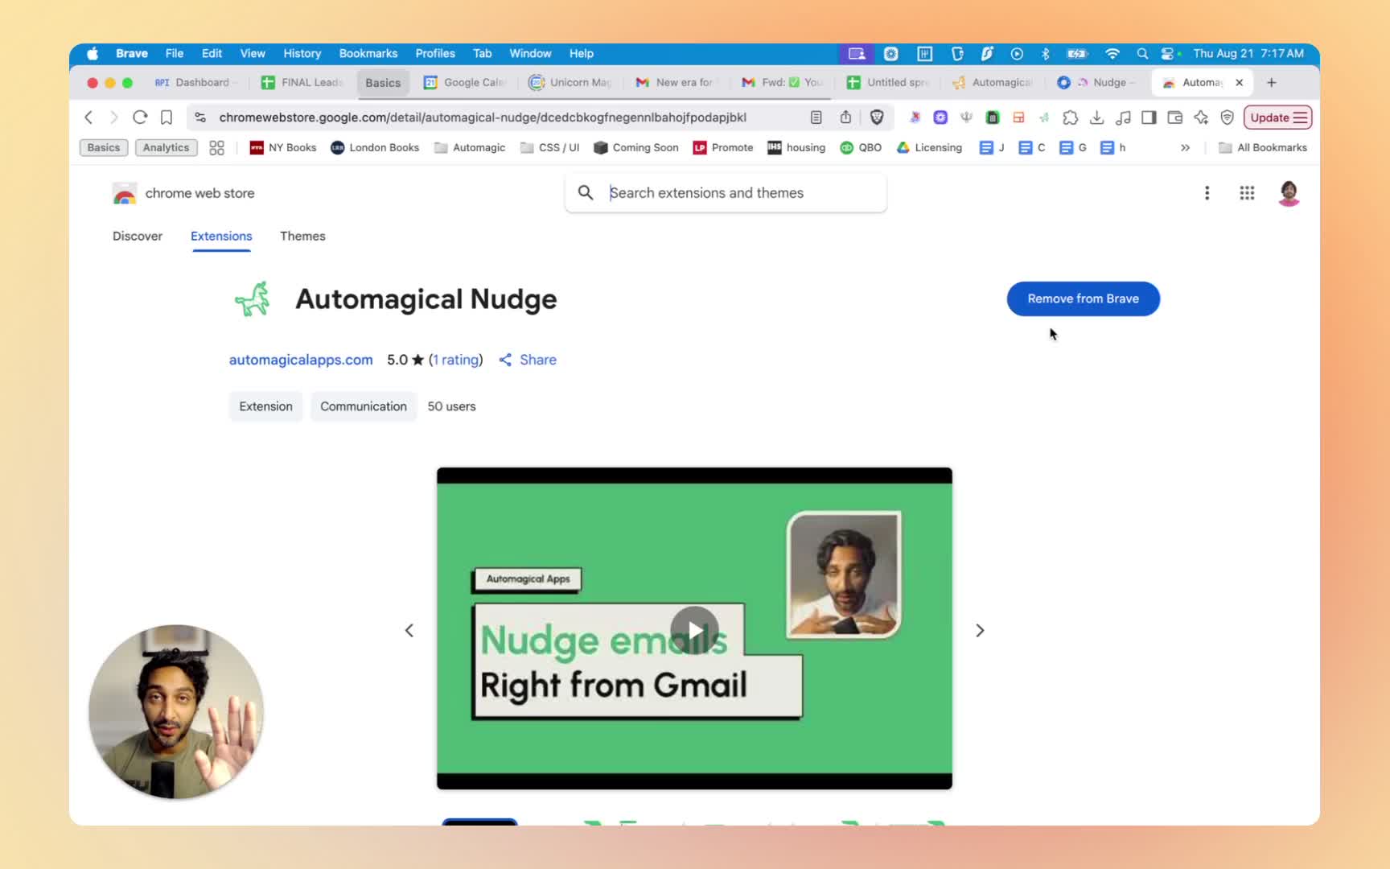Screen dimensions: 1390x869
Task: Open automagicalapps.com link
Action: pos(301,360)
